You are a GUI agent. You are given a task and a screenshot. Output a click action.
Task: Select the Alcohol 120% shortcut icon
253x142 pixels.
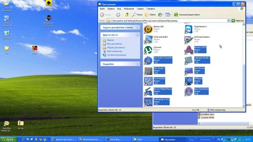pyautogui.click(x=189, y=50)
